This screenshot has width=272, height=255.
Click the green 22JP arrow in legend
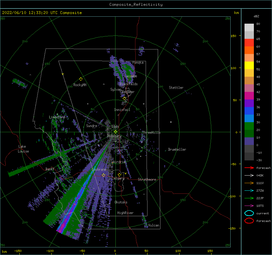[x=249, y=198]
